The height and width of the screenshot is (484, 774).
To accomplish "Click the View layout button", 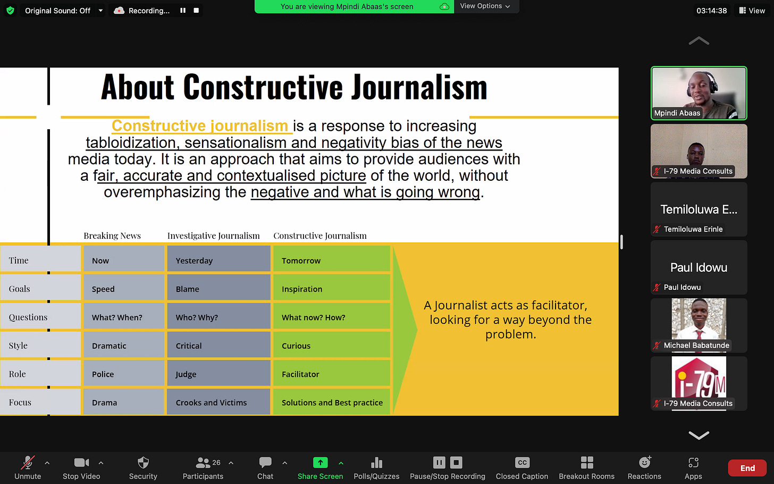I will click(x=752, y=10).
